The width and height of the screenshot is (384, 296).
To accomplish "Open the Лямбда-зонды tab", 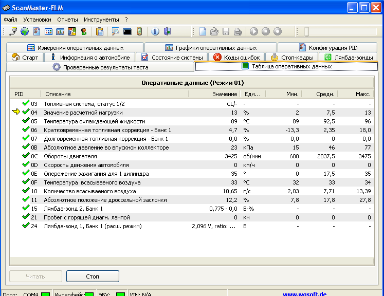I will [351, 57].
